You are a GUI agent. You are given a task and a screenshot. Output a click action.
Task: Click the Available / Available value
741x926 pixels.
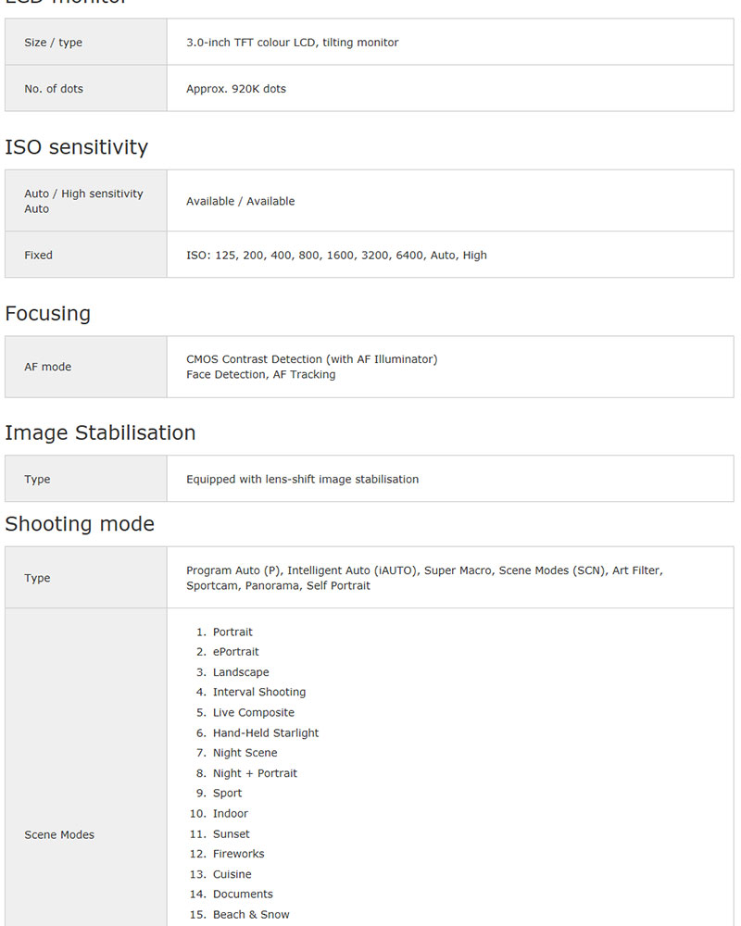pos(241,201)
